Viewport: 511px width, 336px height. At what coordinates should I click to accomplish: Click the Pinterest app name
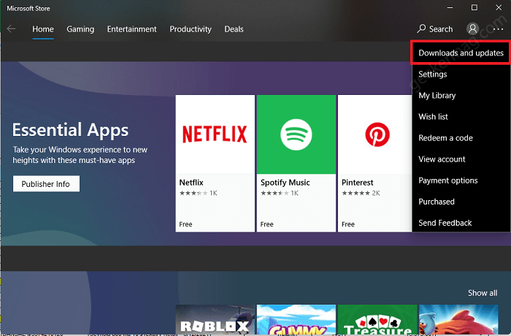pyautogui.click(x=358, y=183)
